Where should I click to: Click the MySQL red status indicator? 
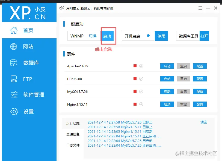coord(135,91)
